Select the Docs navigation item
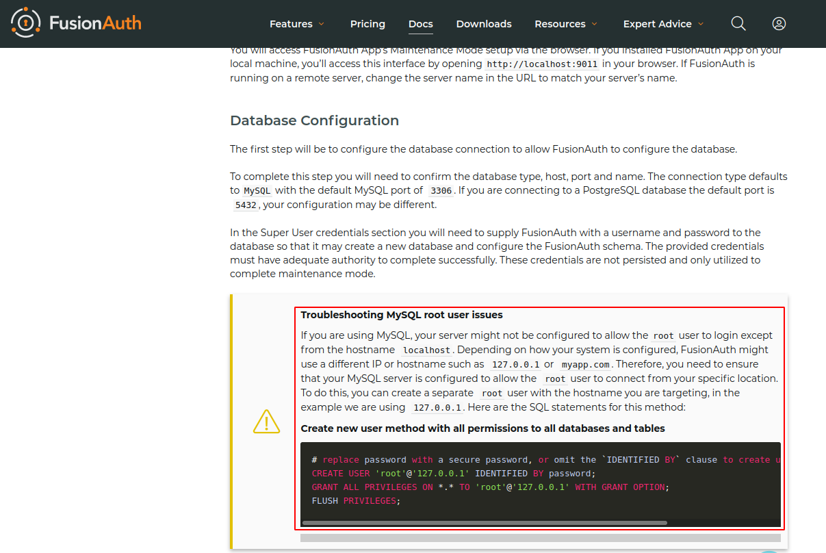The height and width of the screenshot is (553, 826). (420, 24)
